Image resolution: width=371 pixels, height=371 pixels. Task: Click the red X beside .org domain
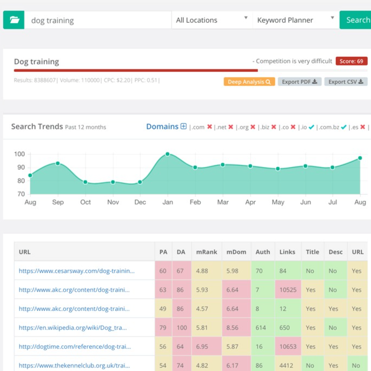coord(253,127)
